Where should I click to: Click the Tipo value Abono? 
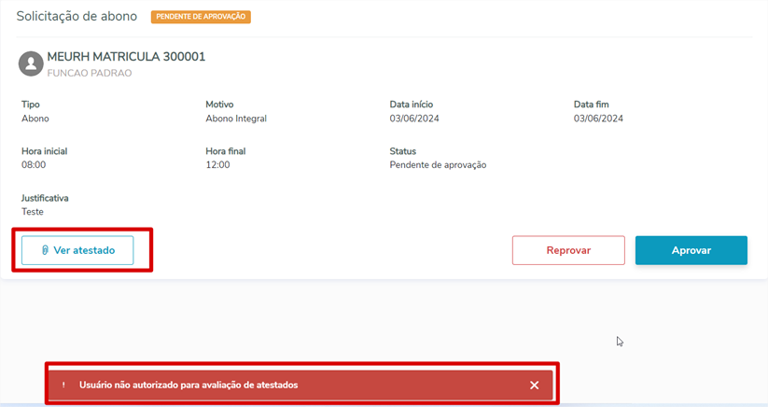(35, 119)
